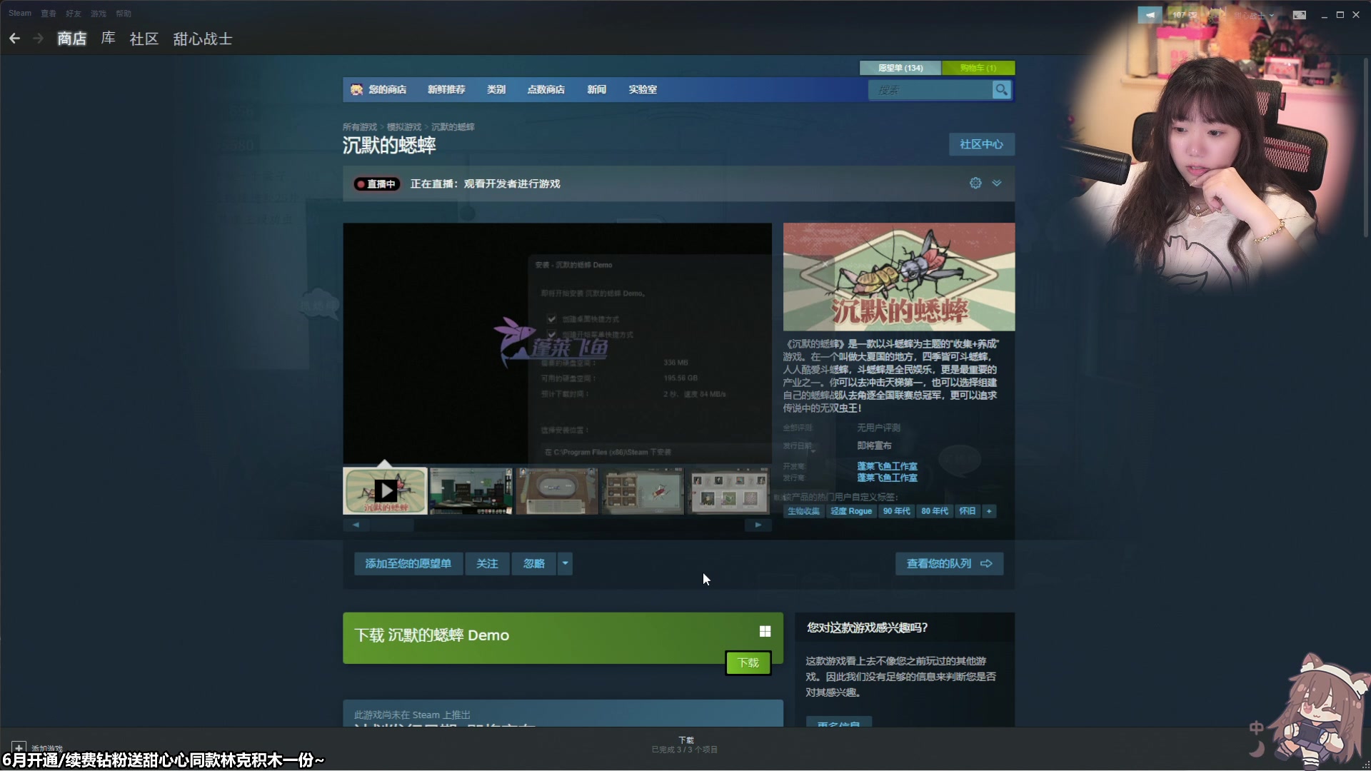Open the 新鲜推荐 menu

[x=446, y=89]
